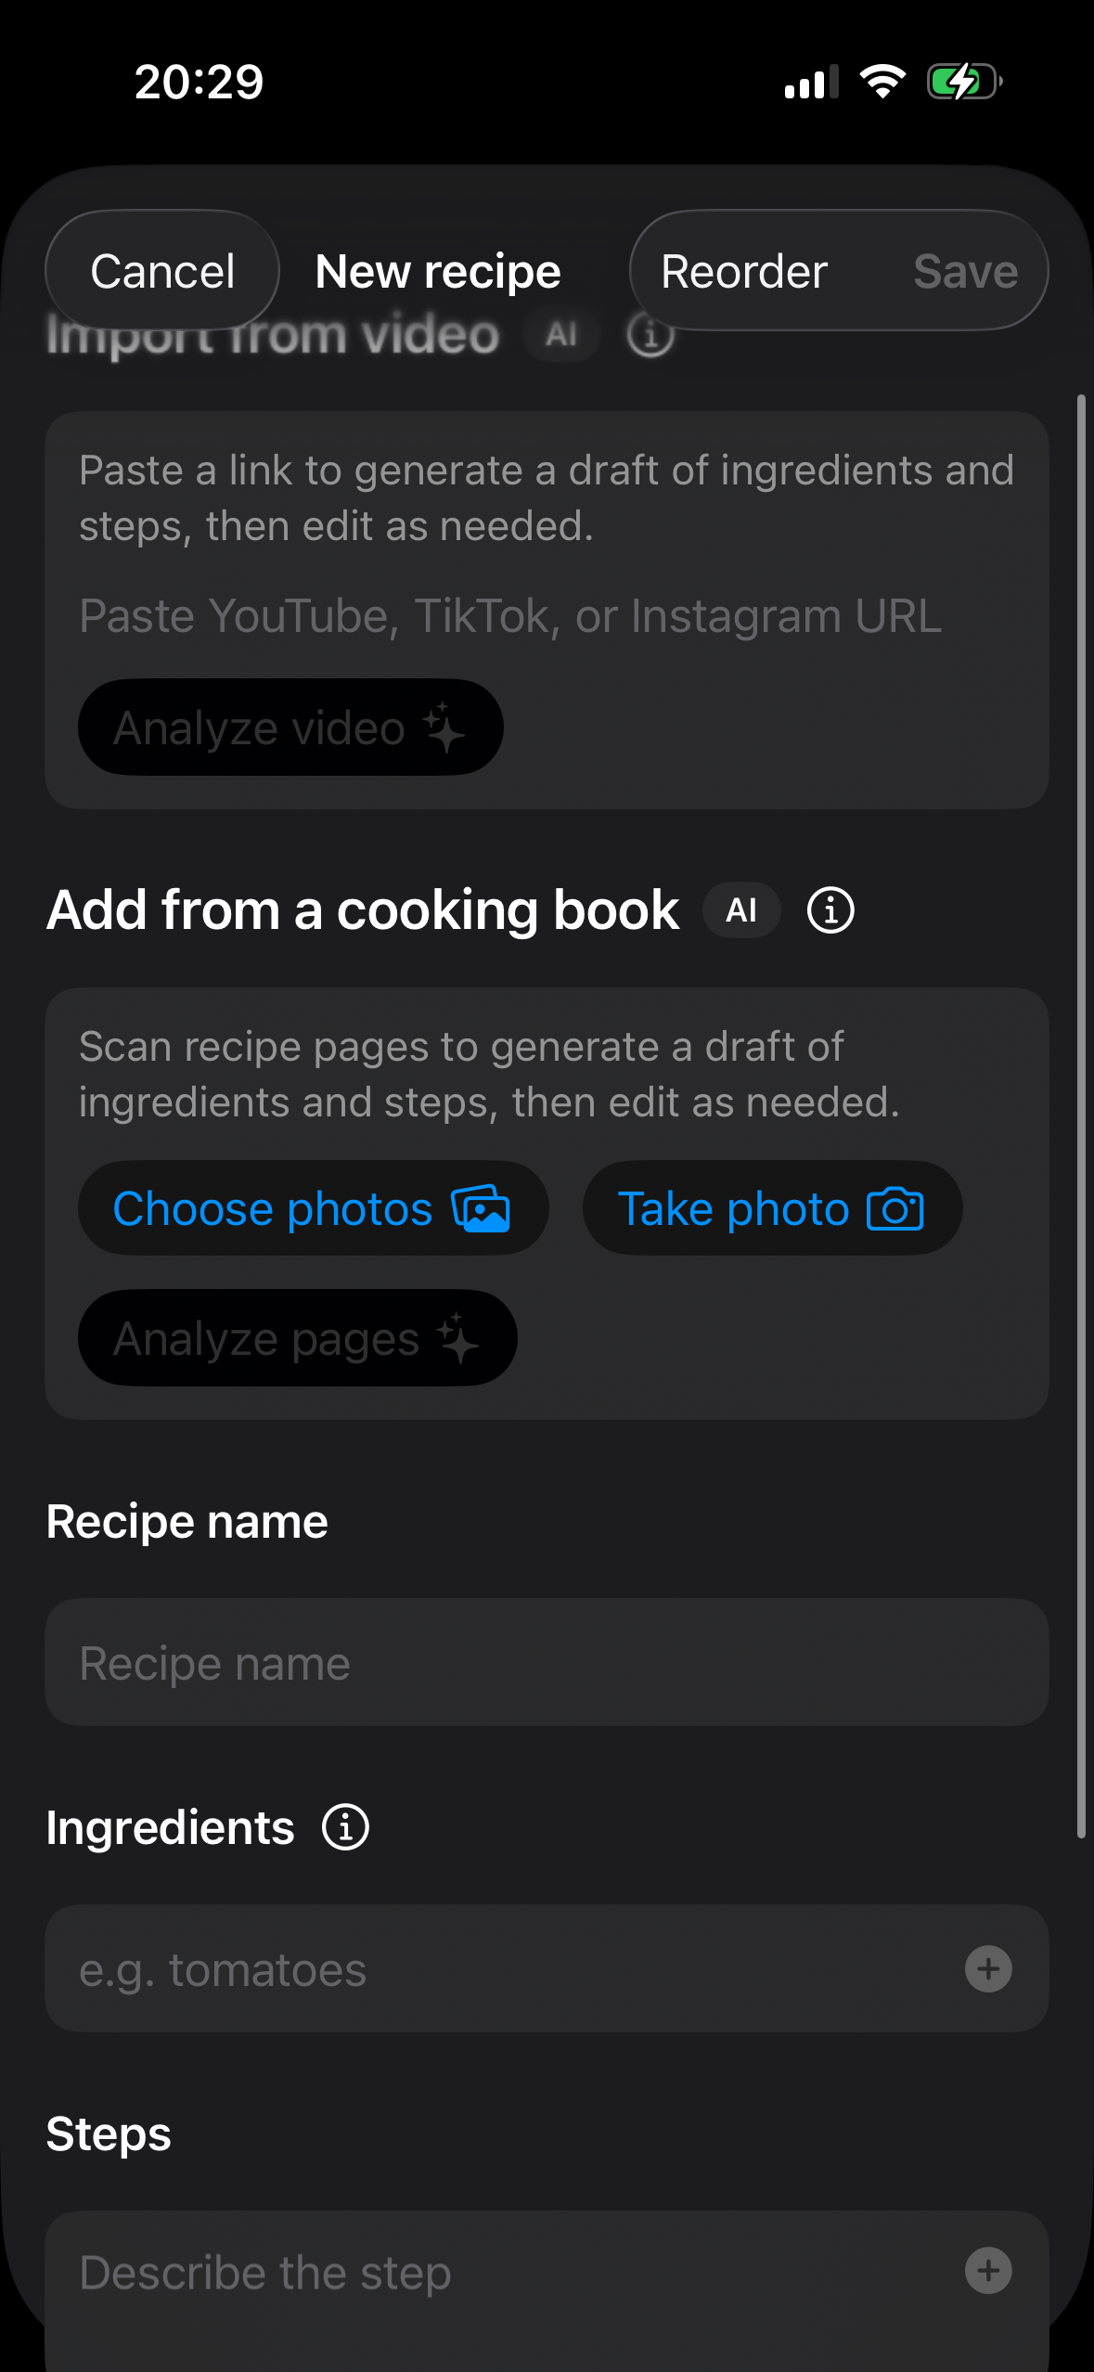Tap info icon next to cooking book heading
This screenshot has width=1094, height=2372.
tap(830, 910)
